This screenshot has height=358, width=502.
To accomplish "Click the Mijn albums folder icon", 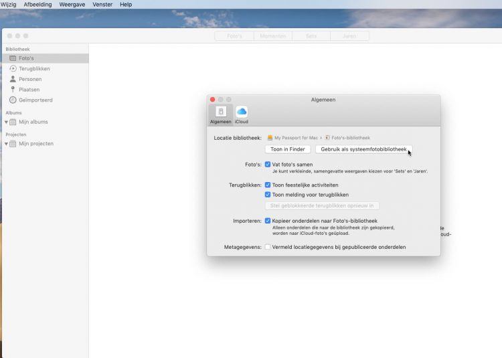I will pyautogui.click(x=13, y=122).
